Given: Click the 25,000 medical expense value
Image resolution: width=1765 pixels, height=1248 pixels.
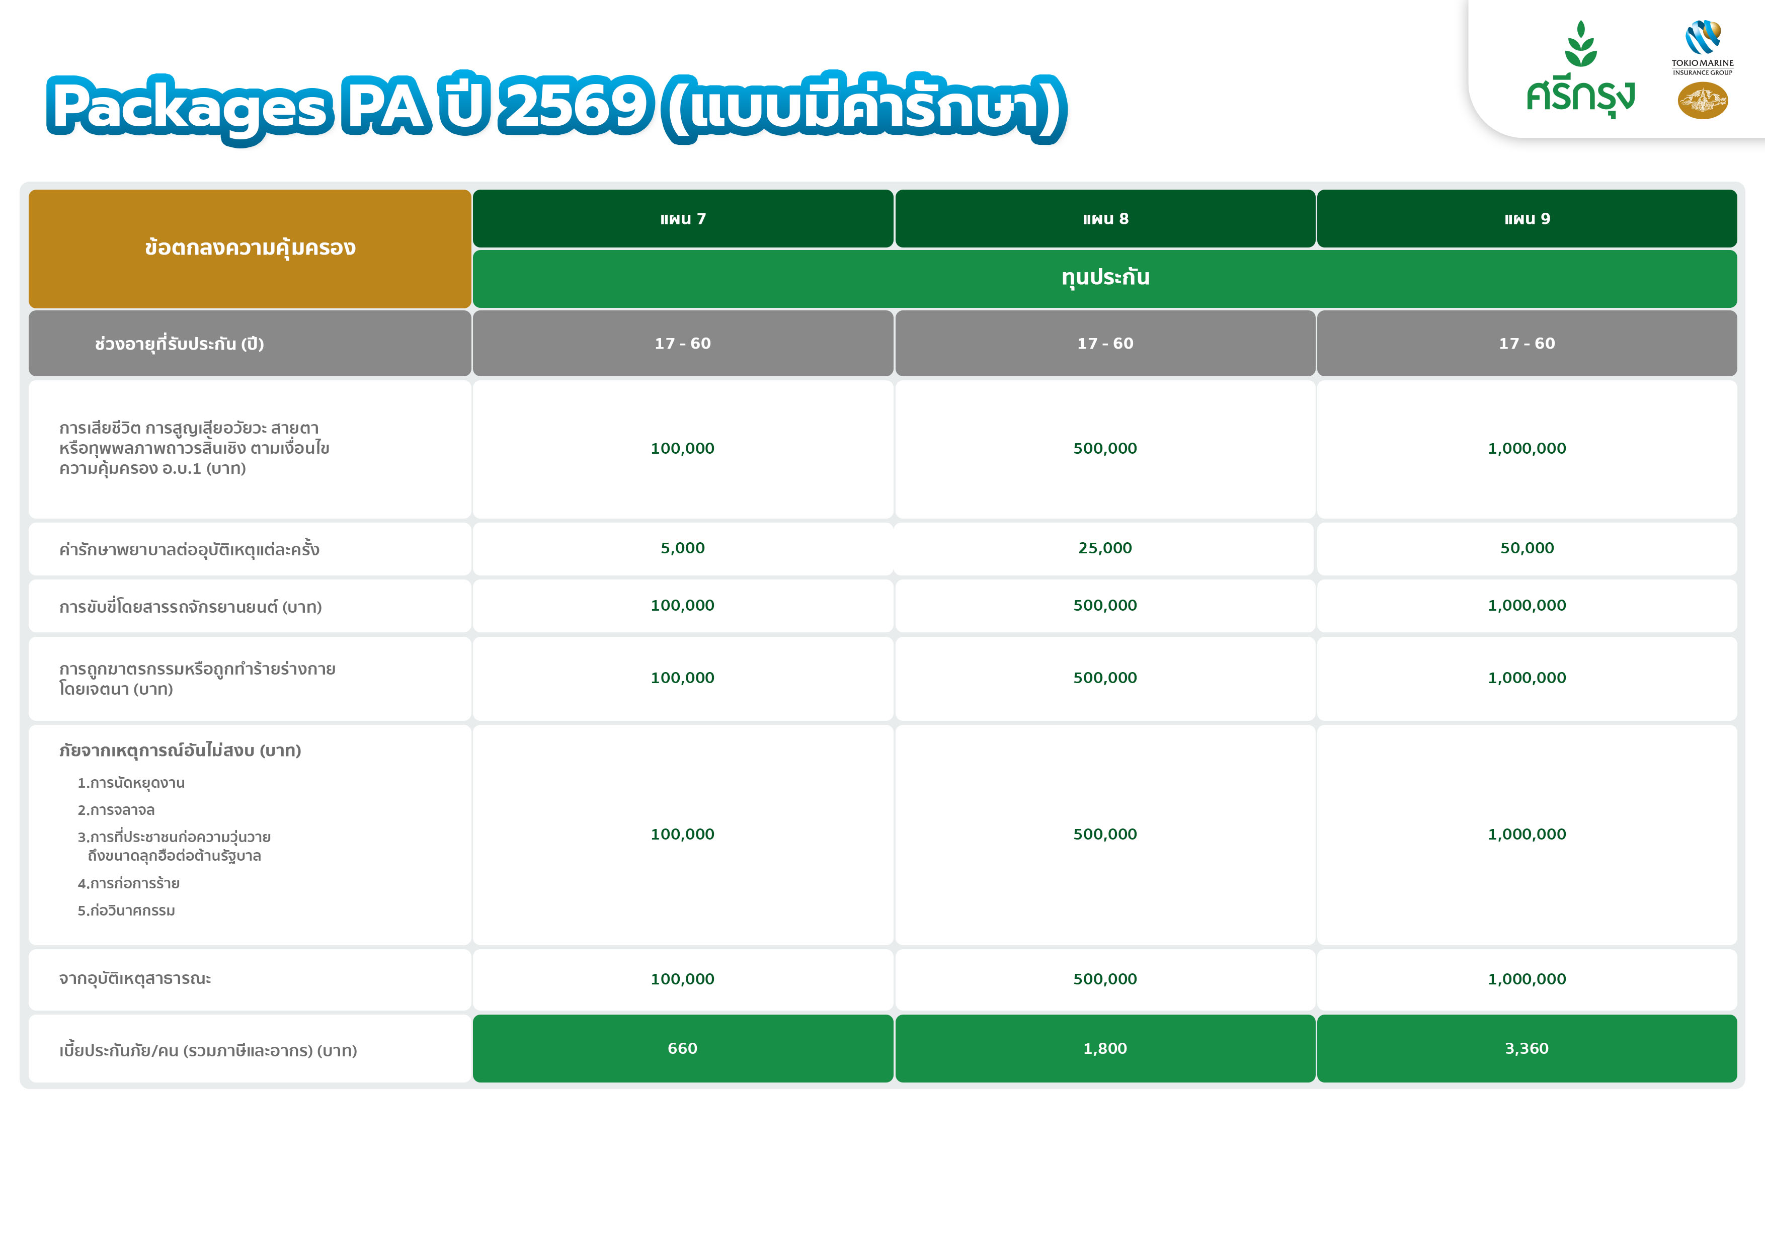Looking at the screenshot, I should pyautogui.click(x=1105, y=549).
